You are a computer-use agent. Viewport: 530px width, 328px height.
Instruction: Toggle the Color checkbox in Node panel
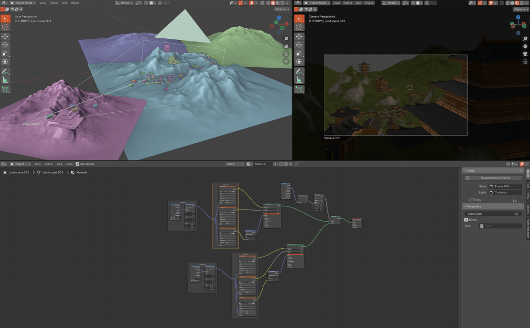pos(472,200)
